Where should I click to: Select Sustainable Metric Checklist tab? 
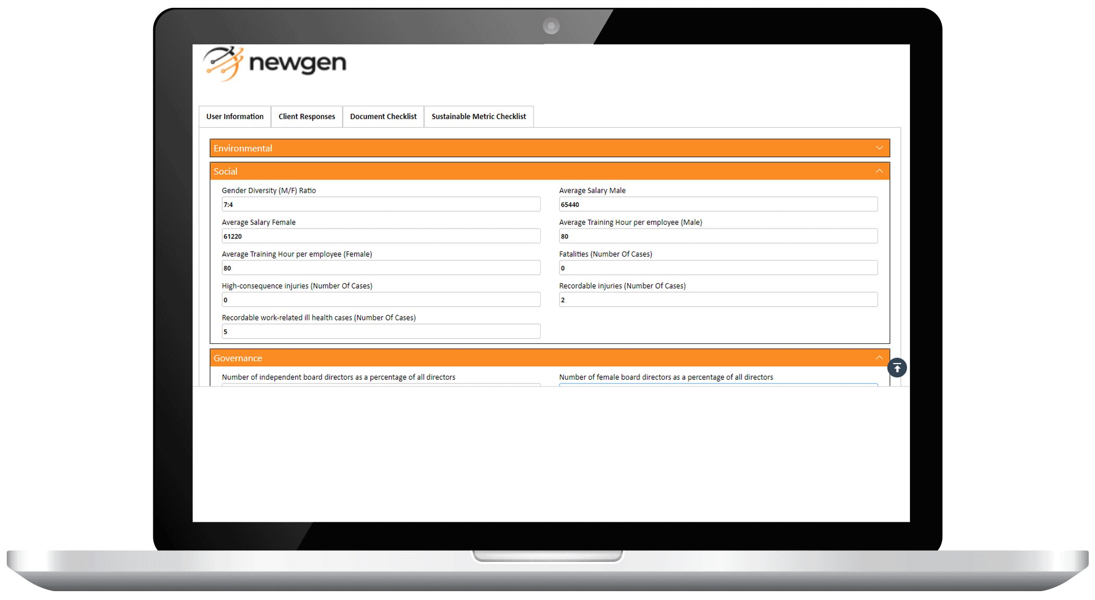pos(479,116)
